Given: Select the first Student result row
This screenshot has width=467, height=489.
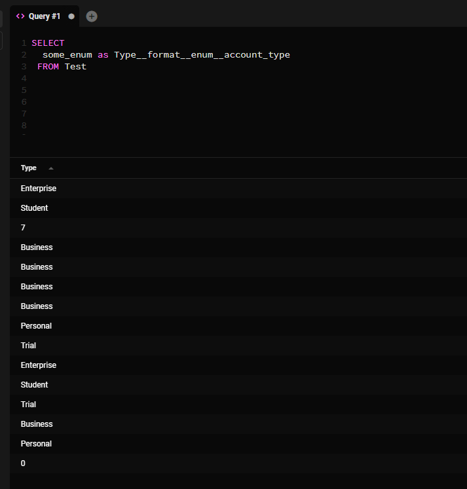Looking at the screenshot, I should [x=238, y=208].
